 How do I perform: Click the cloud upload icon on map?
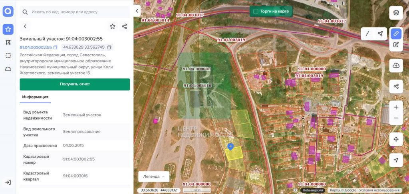tap(396, 65)
